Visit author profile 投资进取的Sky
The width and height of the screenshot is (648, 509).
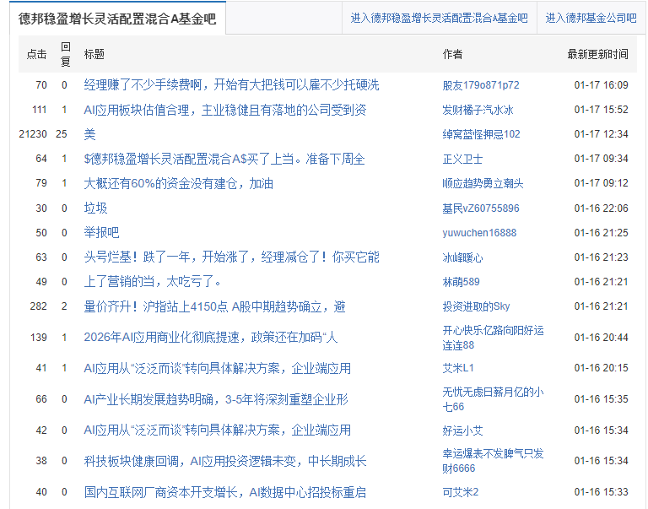coord(476,306)
